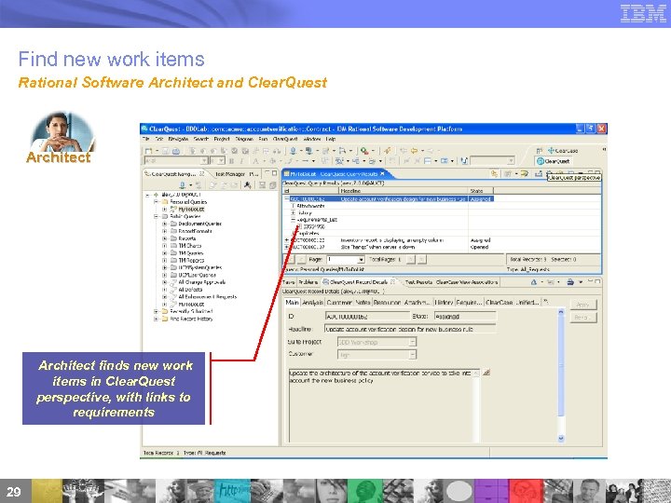The image size is (671, 503).
Task: Expand the Recently Submitted folder
Action: tap(157, 311)
